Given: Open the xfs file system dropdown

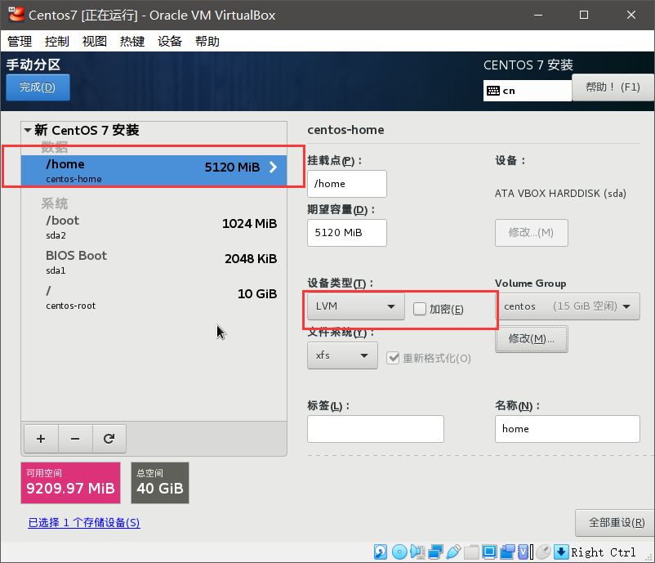Looking at the screenshot, I should point(342,355).
